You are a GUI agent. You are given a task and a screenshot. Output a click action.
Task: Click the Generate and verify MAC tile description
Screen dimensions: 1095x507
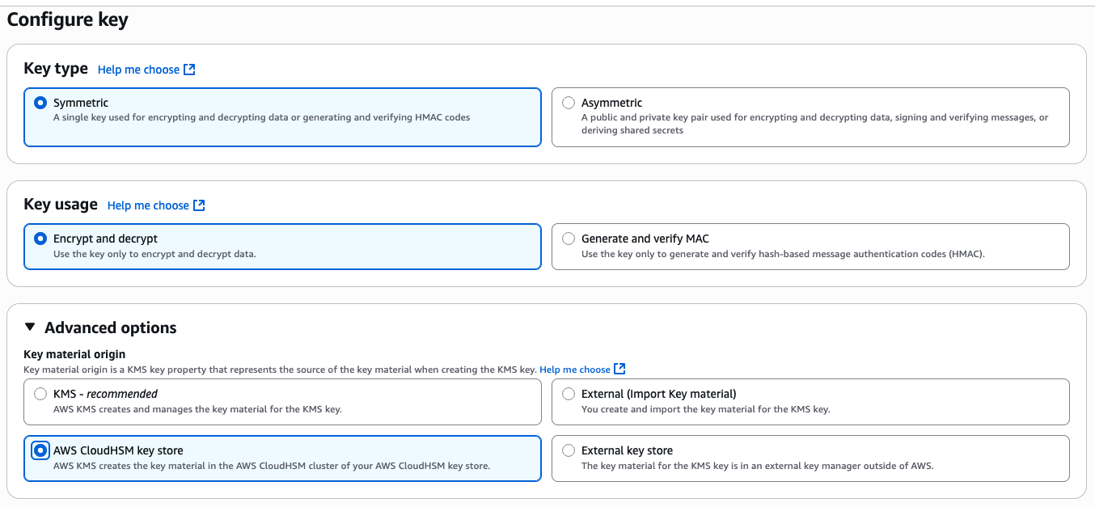point(782,254)
